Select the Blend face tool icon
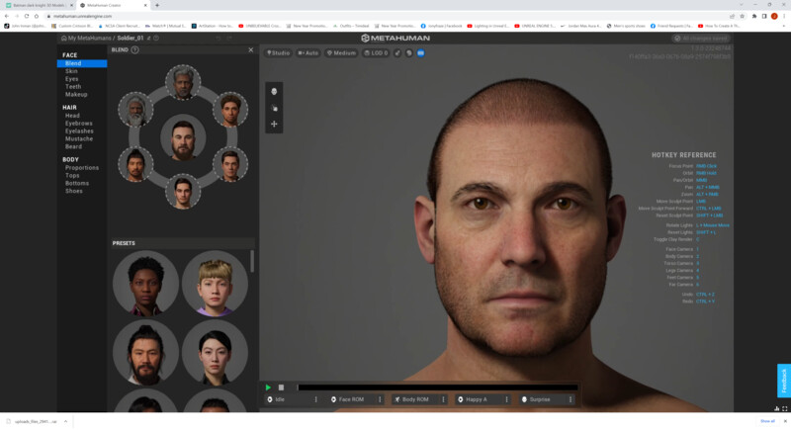Screen dimensions: 791x430 (x=274, y=91)
